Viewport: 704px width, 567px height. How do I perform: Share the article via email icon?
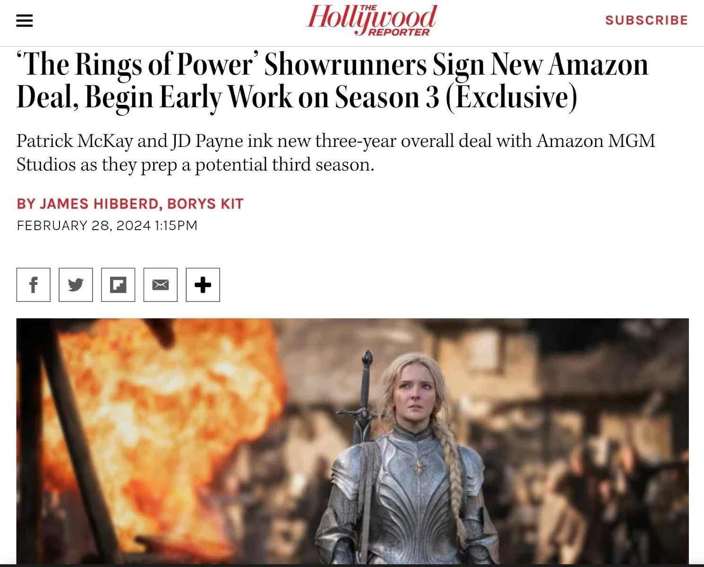[x=161, y=285]
